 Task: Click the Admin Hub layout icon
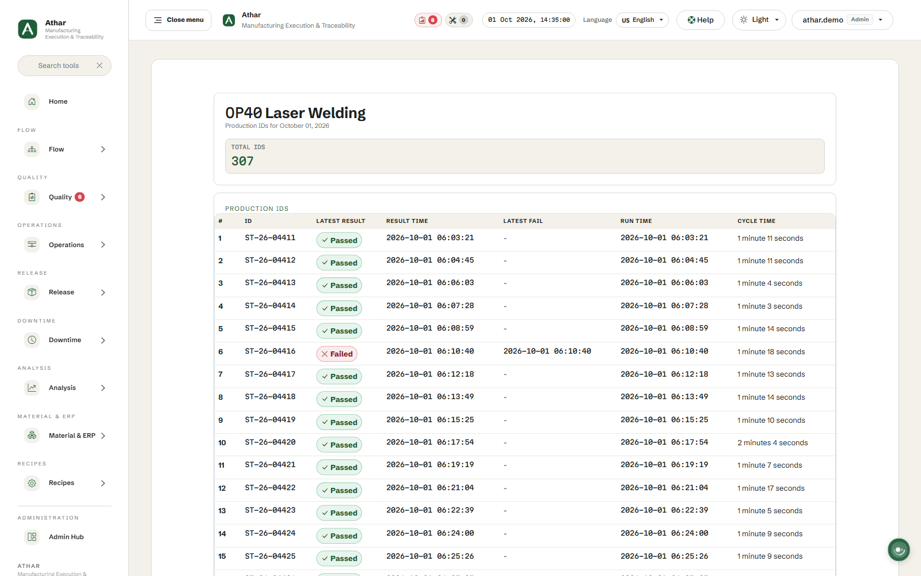(32, 537)
